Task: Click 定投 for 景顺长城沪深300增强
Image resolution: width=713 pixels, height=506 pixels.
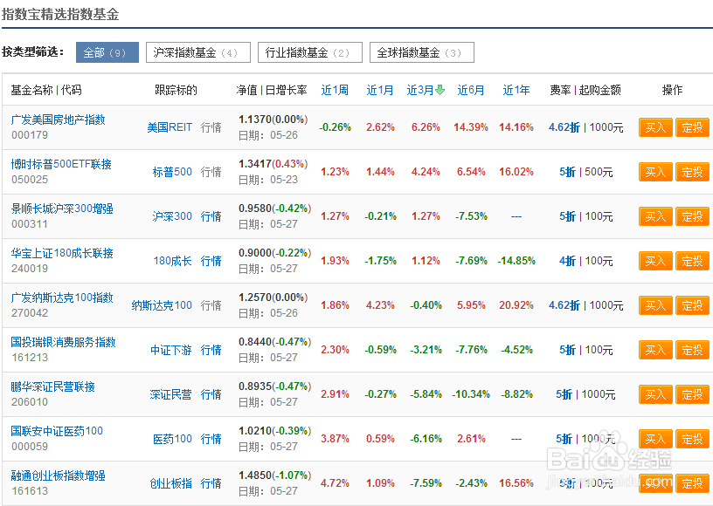Action: tap(692, 216)
